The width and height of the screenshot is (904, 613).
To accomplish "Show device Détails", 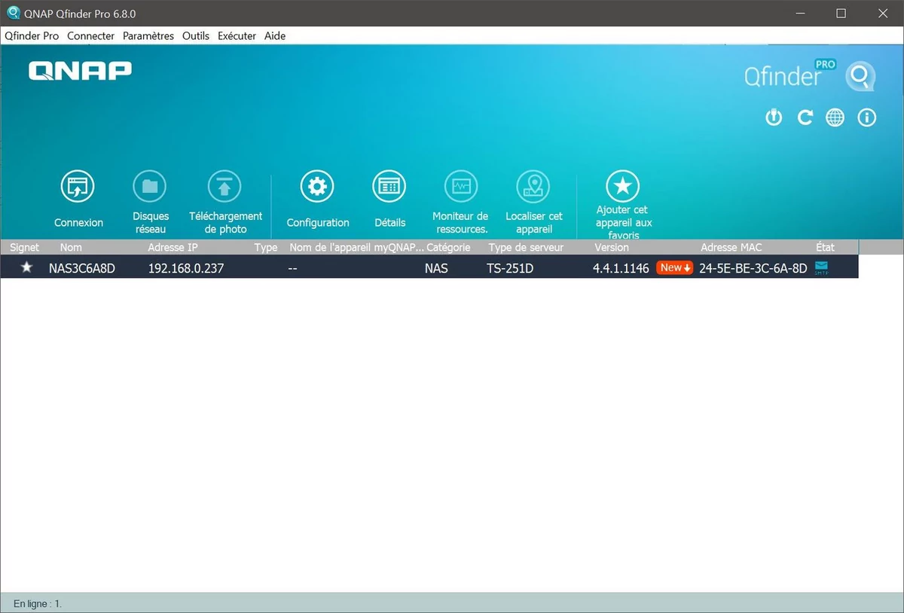I will click(389, 187).
